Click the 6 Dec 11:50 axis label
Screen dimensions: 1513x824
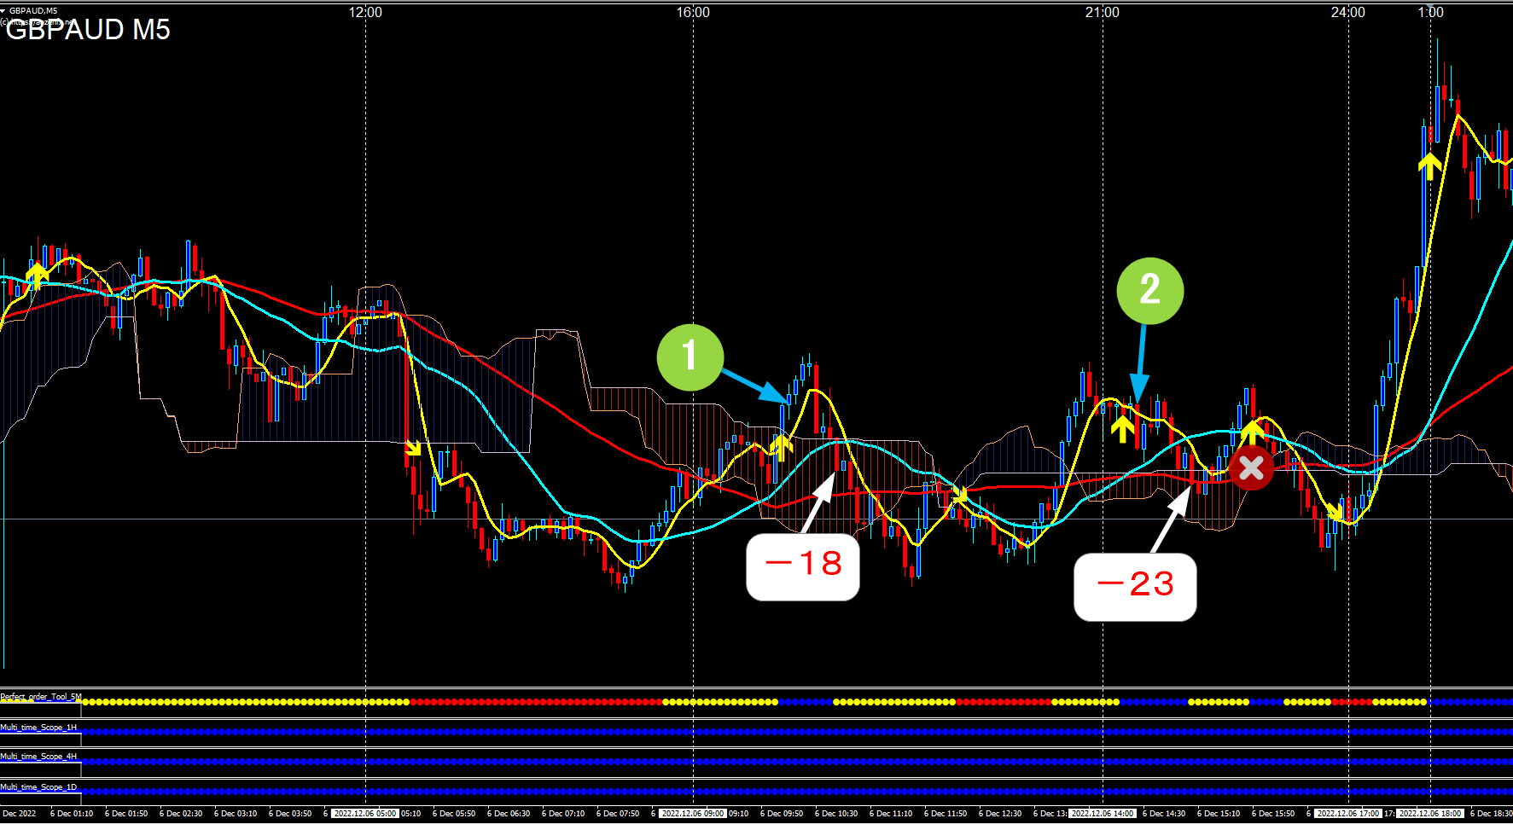coord(946,814)
